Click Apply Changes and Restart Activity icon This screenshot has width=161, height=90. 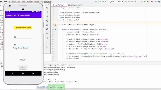tap(129, 2)
